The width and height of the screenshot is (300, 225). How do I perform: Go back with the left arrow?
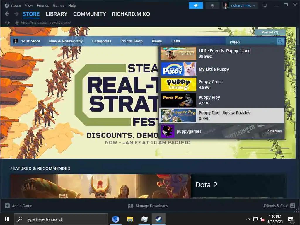click(7, 14)
